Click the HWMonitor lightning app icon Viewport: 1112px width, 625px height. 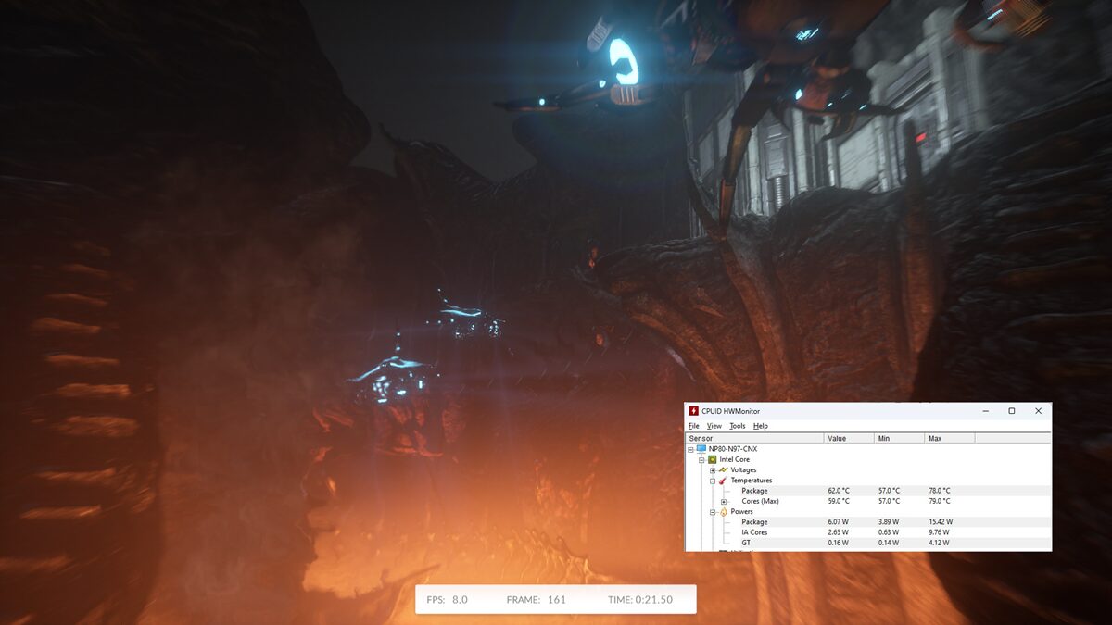pyautogui.click(x=694, y=411)
